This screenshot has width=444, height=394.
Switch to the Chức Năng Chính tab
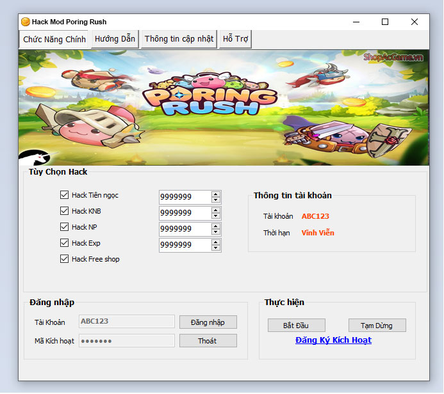[x=54, y=39]
